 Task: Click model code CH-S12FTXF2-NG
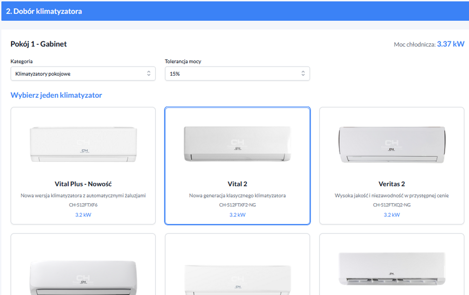237,205
